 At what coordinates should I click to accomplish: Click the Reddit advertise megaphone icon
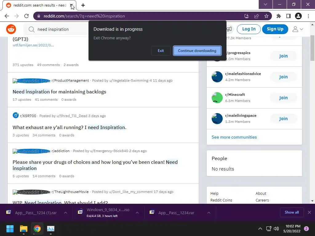point(229,29)
